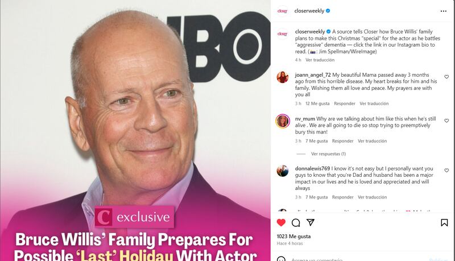View the '1023 Me gusta' likes list

(x=293, y=237)
